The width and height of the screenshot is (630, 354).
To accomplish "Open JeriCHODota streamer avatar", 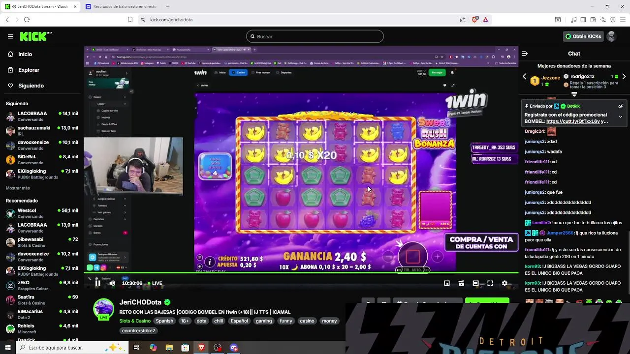I will 103,309.
